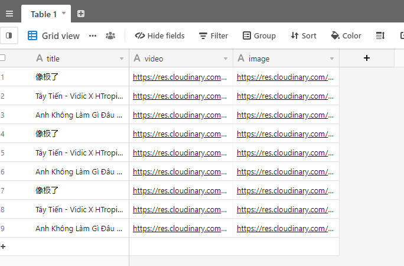Viewport: 404px width, 266px height.
Task: Change row height via toolbar icon
Action: coord(380,35)
